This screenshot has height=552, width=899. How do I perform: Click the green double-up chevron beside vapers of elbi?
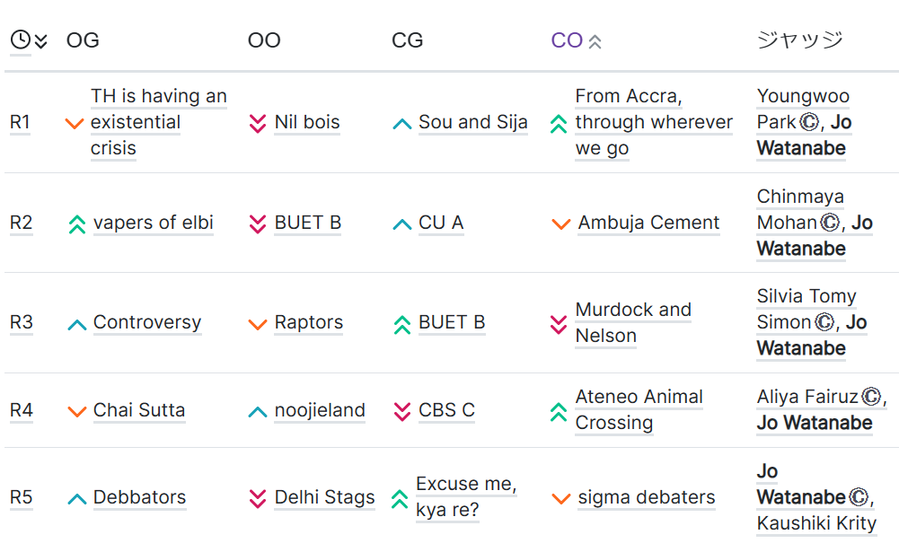pyautogui.click(x=77, y=223)
